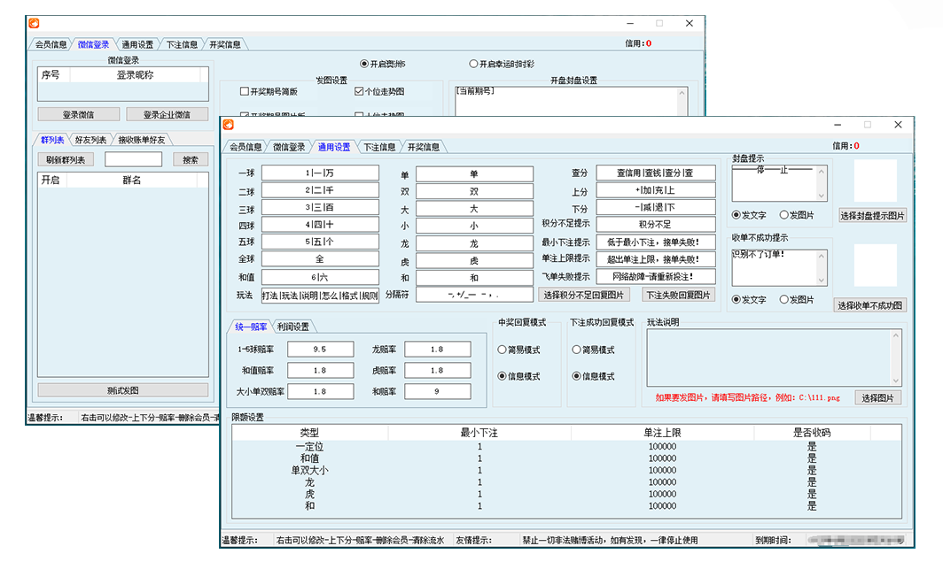Choose 简易模式 under 中奖回复模式
The width and height of the screenshot is (943, 577).
tap(503, 350)
